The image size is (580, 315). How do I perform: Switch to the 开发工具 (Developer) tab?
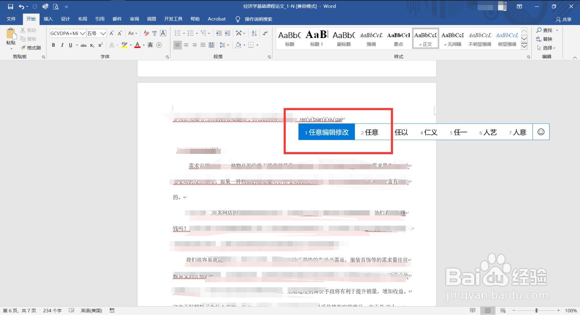coord(173,19)
